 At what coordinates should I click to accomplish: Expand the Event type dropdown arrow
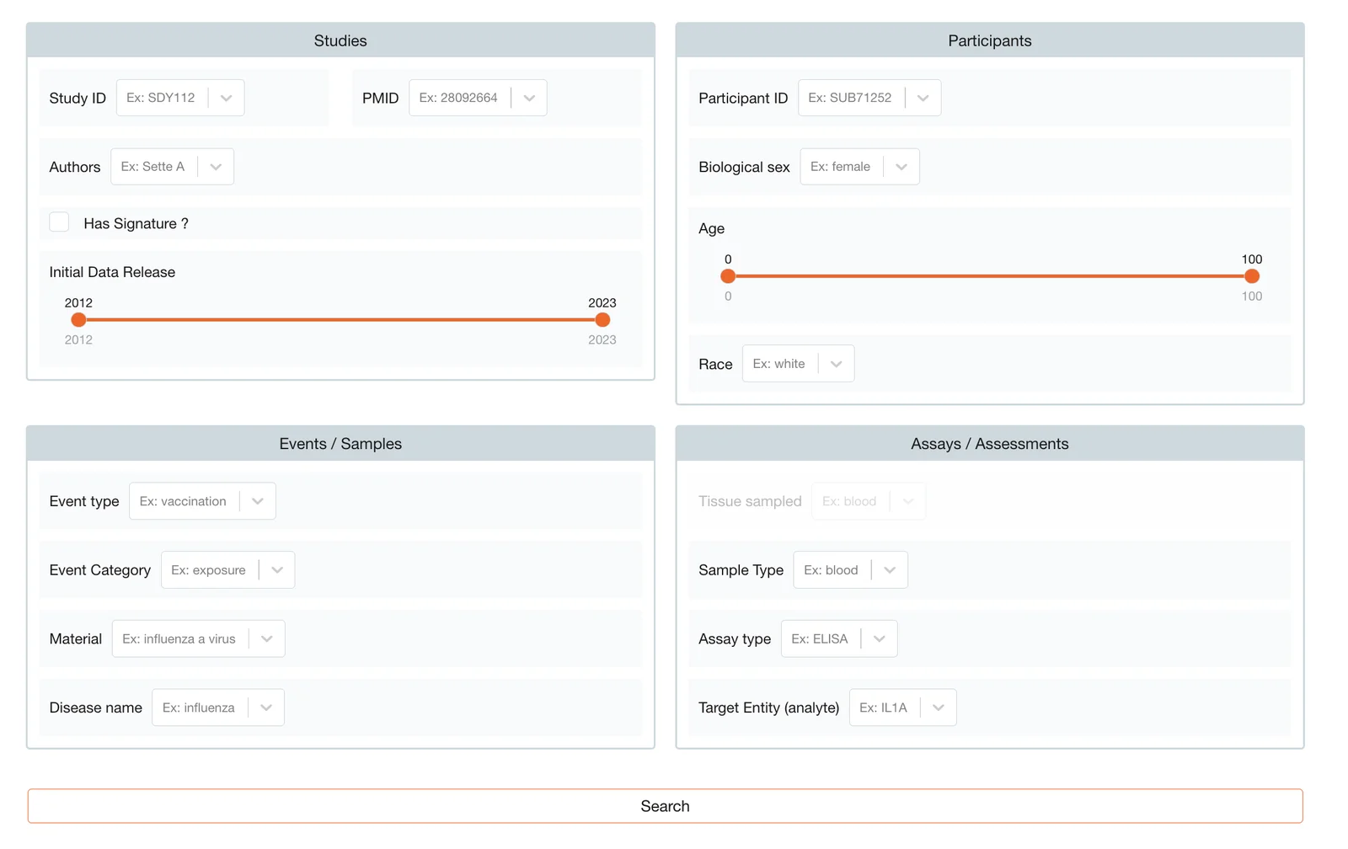point(258,501)
